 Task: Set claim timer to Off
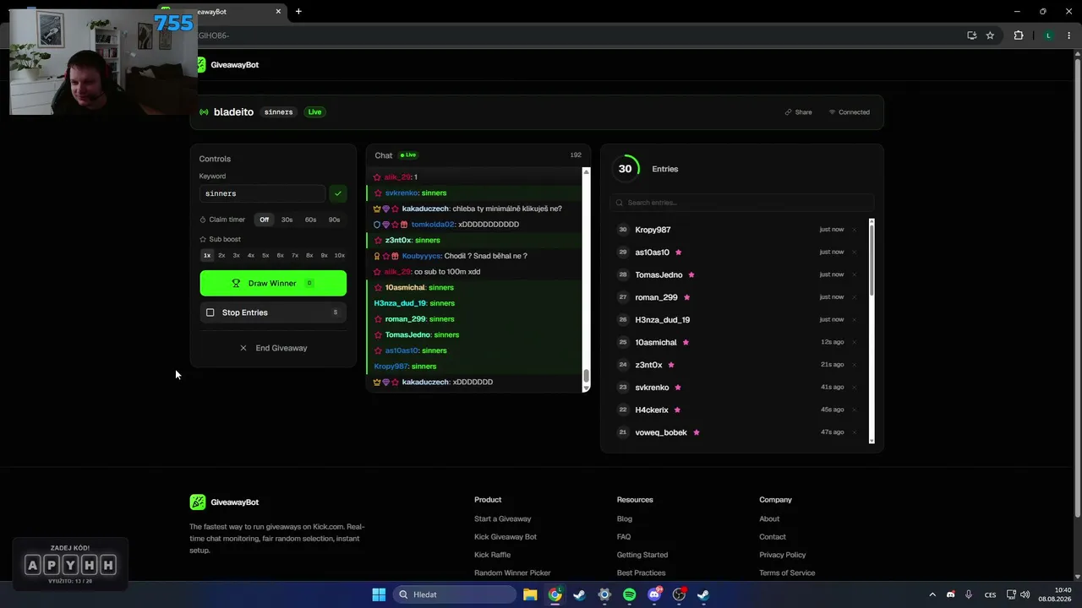coord(265,220)
